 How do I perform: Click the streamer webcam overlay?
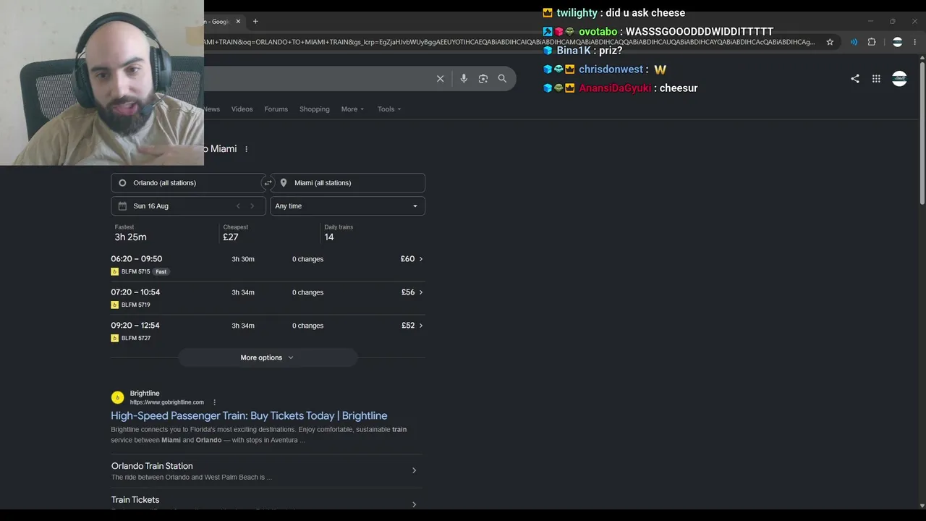coord(102,82)
